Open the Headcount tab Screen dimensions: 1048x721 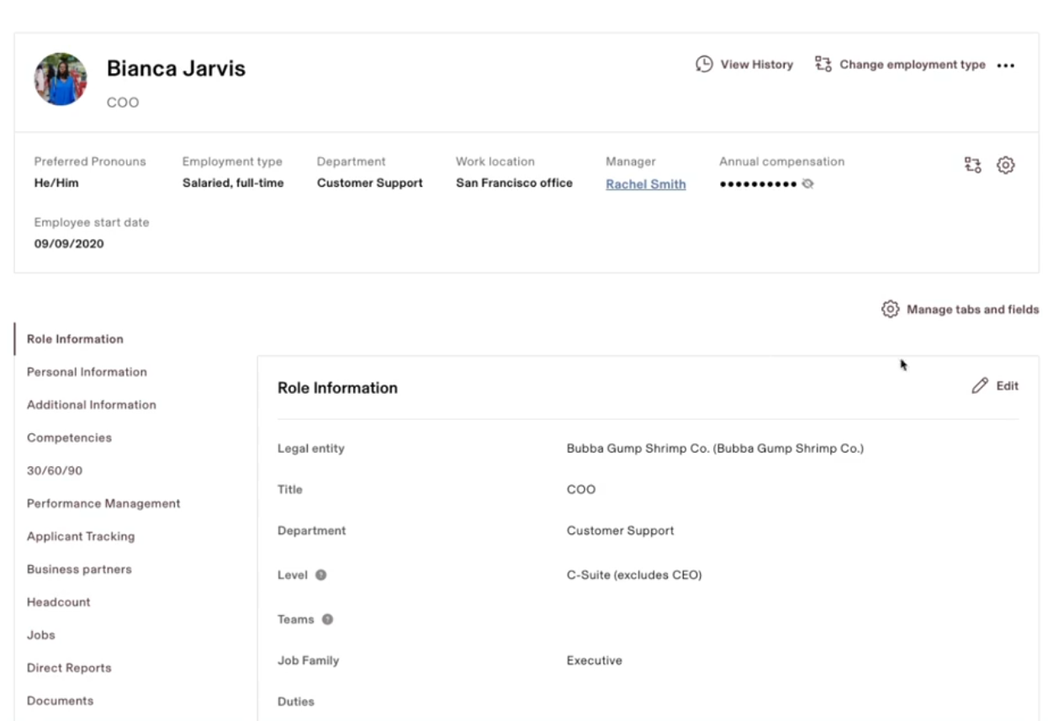(x=58, y=602)
